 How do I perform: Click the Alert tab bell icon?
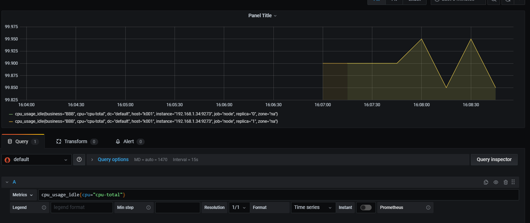point(118,141)
